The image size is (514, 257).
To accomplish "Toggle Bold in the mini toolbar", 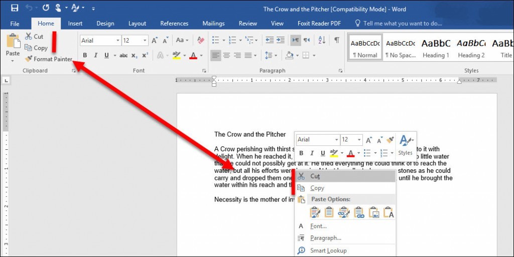I will [301, 153].
